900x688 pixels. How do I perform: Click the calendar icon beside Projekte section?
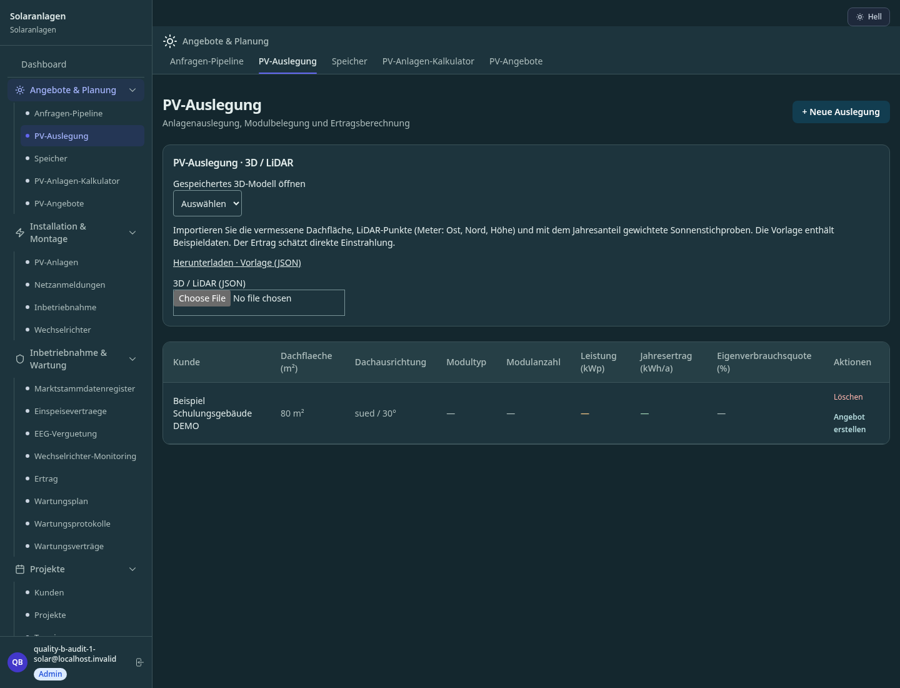tap(20, 569)
